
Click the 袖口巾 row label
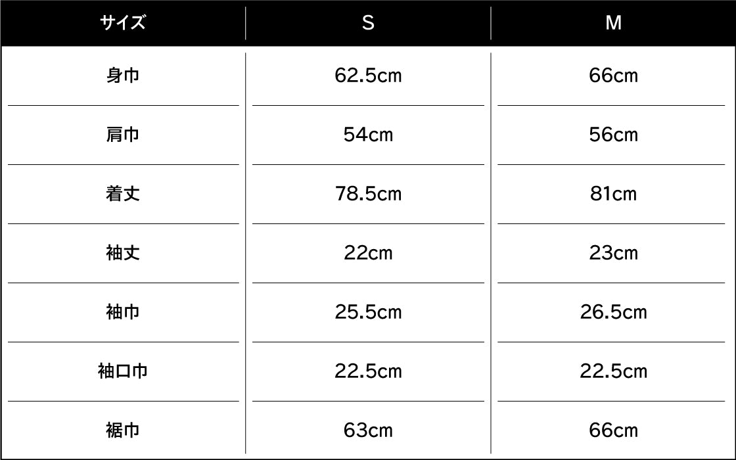pyautogui.click(x=123, y=372)
